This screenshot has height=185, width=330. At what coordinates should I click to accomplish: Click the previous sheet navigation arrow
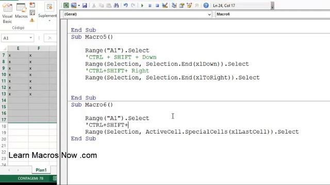point(9,170)
